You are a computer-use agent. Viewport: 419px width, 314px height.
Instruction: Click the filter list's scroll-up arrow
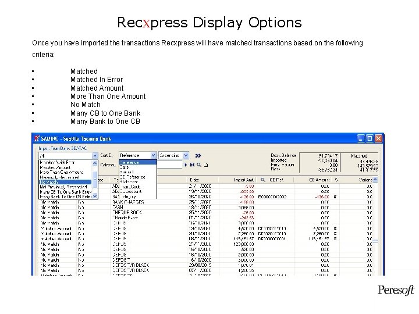click(x=95, y=163)
